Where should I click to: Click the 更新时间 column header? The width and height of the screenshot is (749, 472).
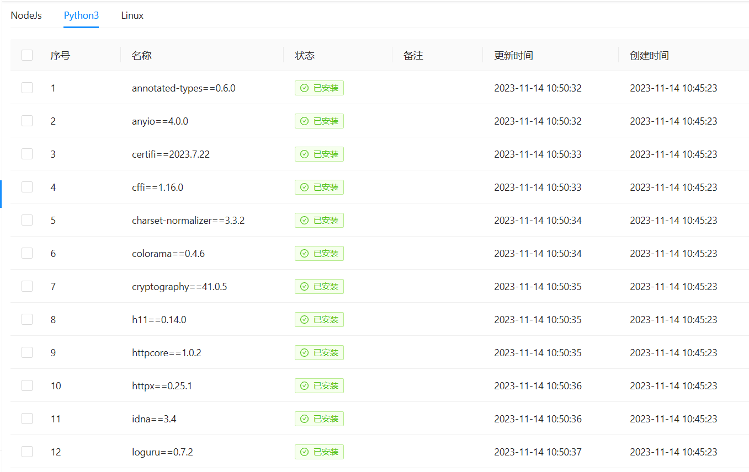(x=512, y=55)
